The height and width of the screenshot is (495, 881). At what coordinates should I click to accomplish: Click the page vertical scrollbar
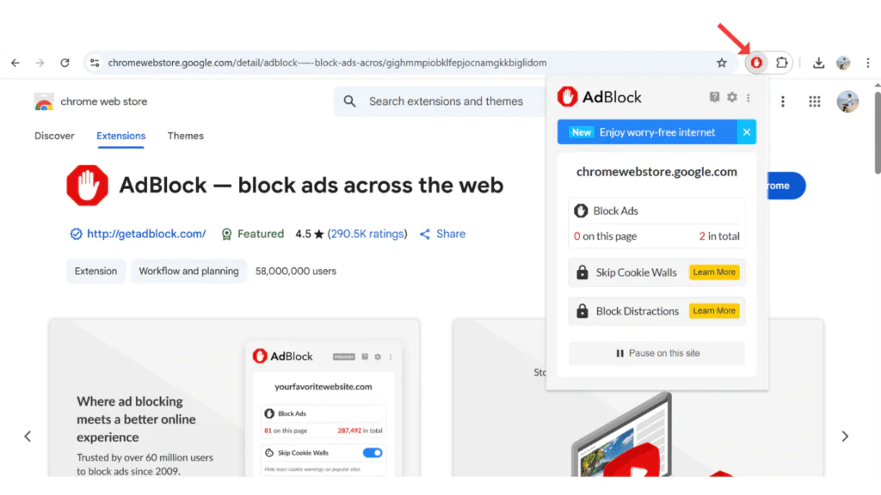click(x=877, y=135)
